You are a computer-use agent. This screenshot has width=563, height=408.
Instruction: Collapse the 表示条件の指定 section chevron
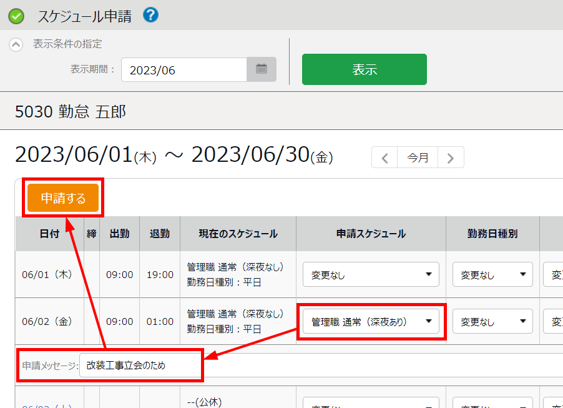tap(17, 45)
